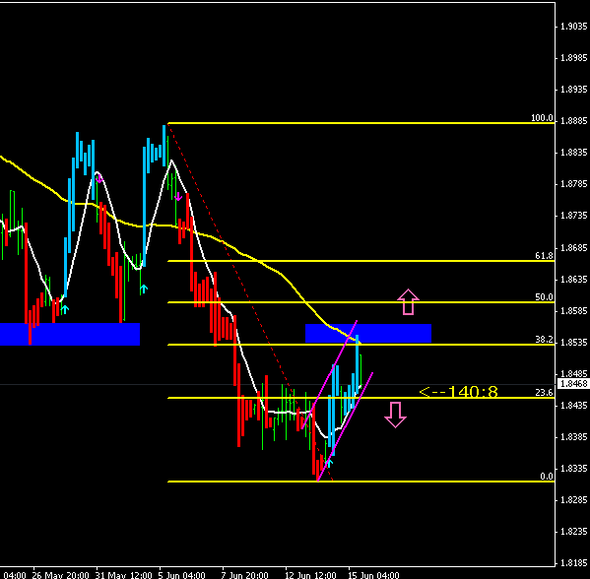
Task: Click the 1.8835 price axis label
Action: 574,153
